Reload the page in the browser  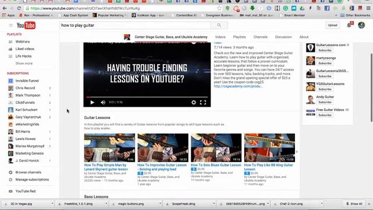point(19,8)
